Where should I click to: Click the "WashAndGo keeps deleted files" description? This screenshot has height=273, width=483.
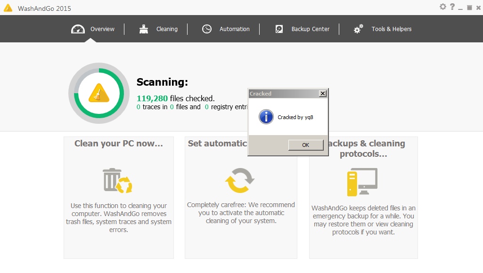(x=363, y=220)
